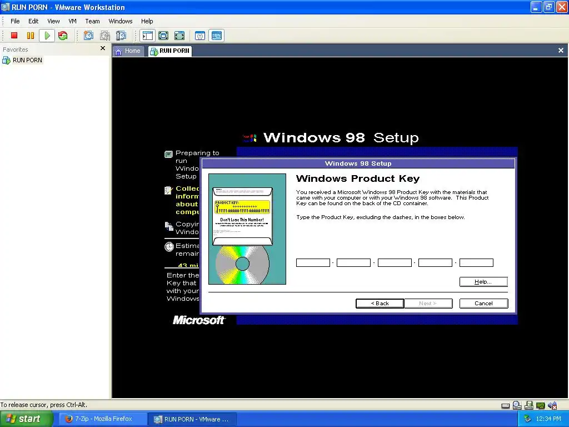
Task: Click the Windows Product Key heading
Action: point(358,178)
